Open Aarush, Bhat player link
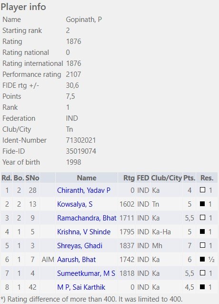219x304 pixels. [77, 260]
